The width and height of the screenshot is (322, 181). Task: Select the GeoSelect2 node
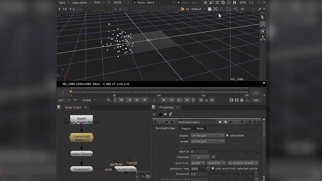point(82,169)
